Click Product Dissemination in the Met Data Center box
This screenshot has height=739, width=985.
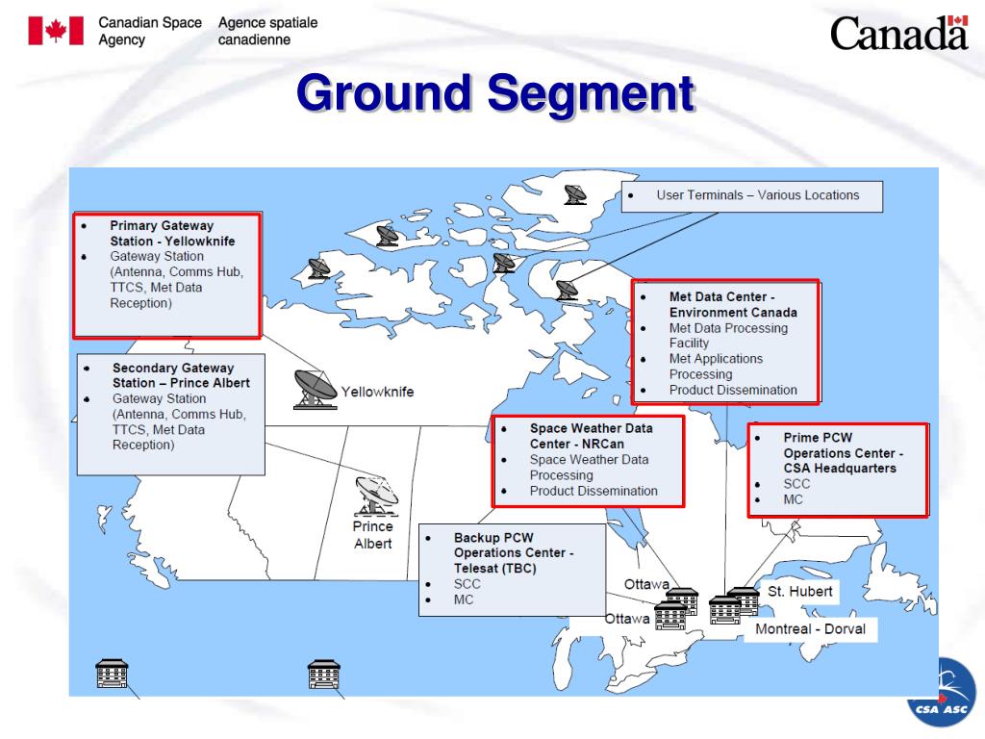click(x=733, y=390)
